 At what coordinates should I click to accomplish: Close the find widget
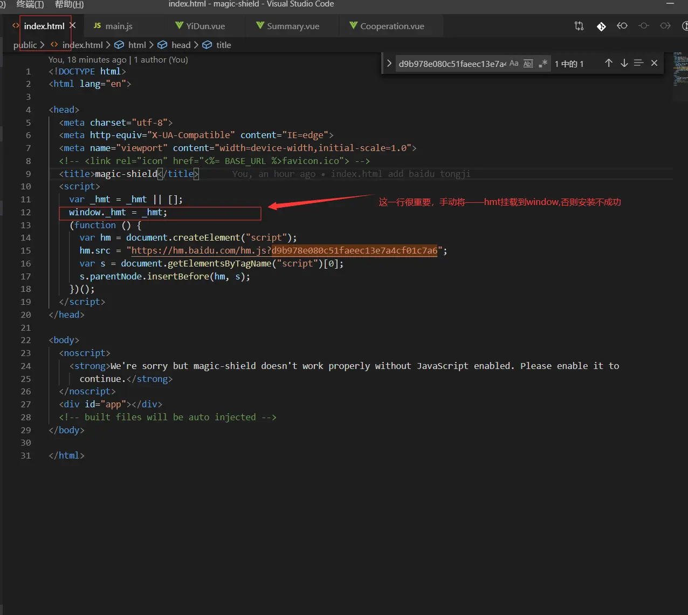(x=654, y=63)
